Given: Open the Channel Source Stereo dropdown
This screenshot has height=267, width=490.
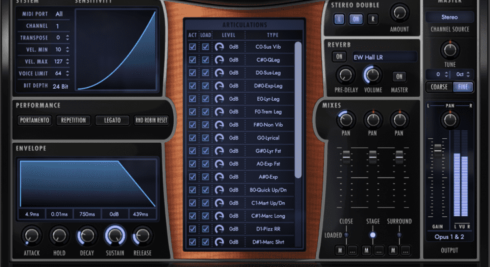Looking at the screenshot, I should click(x=450, y=17).
